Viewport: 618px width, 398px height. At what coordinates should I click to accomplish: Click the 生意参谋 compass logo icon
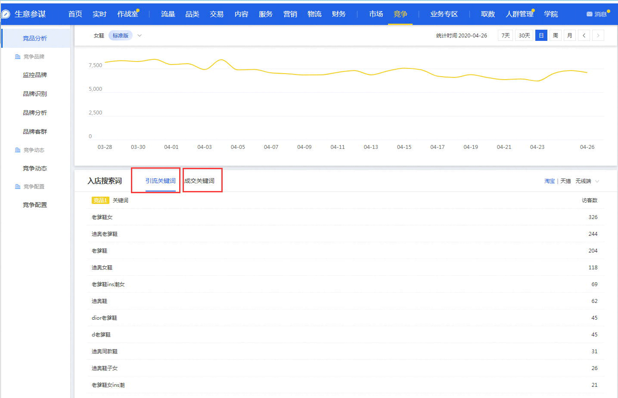tap(6, 14)
